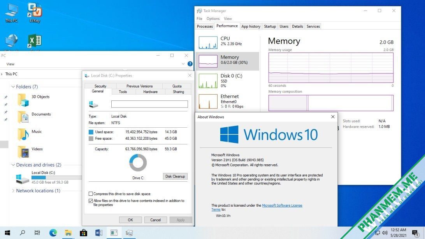Switch to the Startup tab
Viewport: 425px width, 239px height.
pos(270,26)
